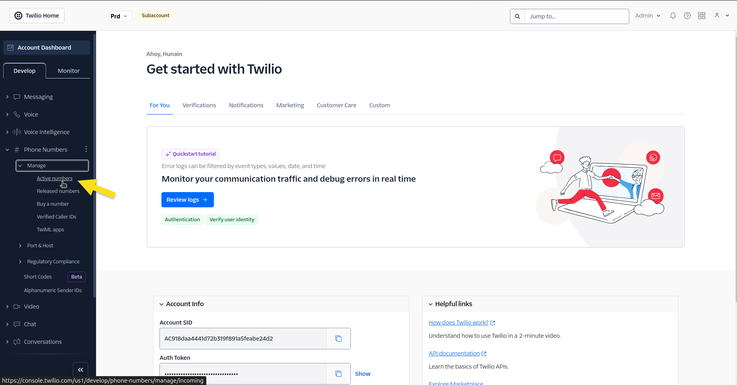Open Phone Numbers more options menu

[86, 149]
